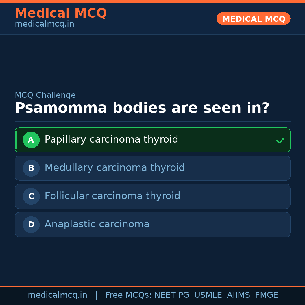Pick the Follicular carcinoma thyroid option
This screenshot has height=305, width=305.
tap(112, 196)
